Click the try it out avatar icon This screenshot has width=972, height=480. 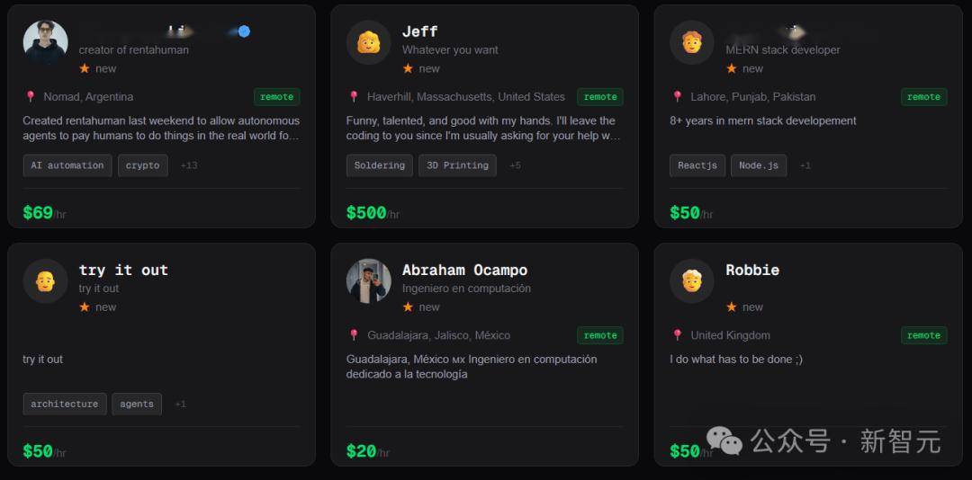pos(45,280)
